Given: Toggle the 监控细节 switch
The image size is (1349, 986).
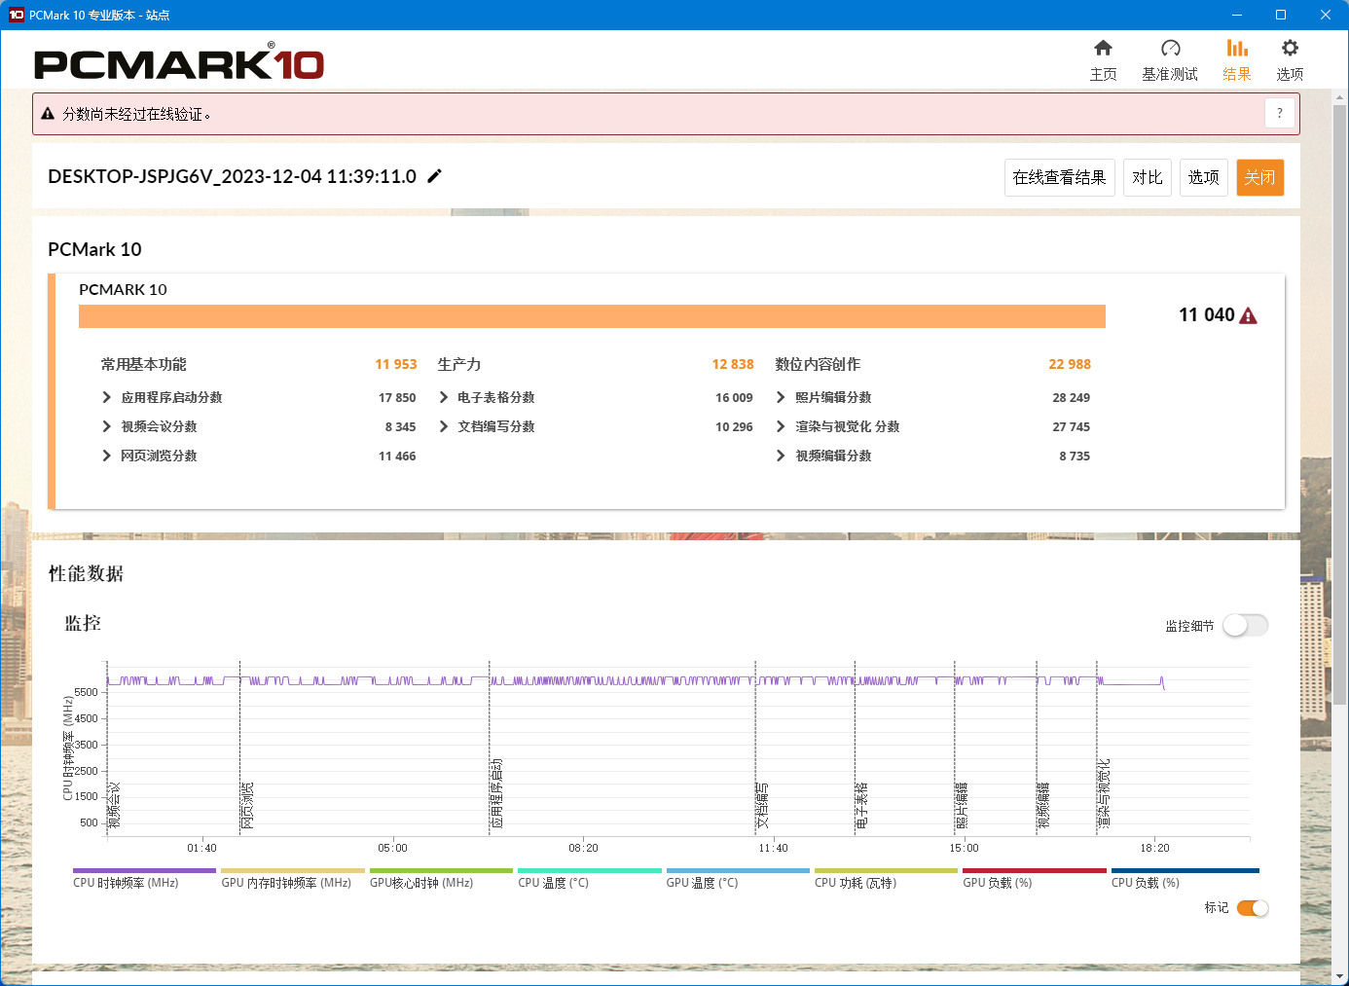Looking at the screenshot, I should (x=1245, y=625).
